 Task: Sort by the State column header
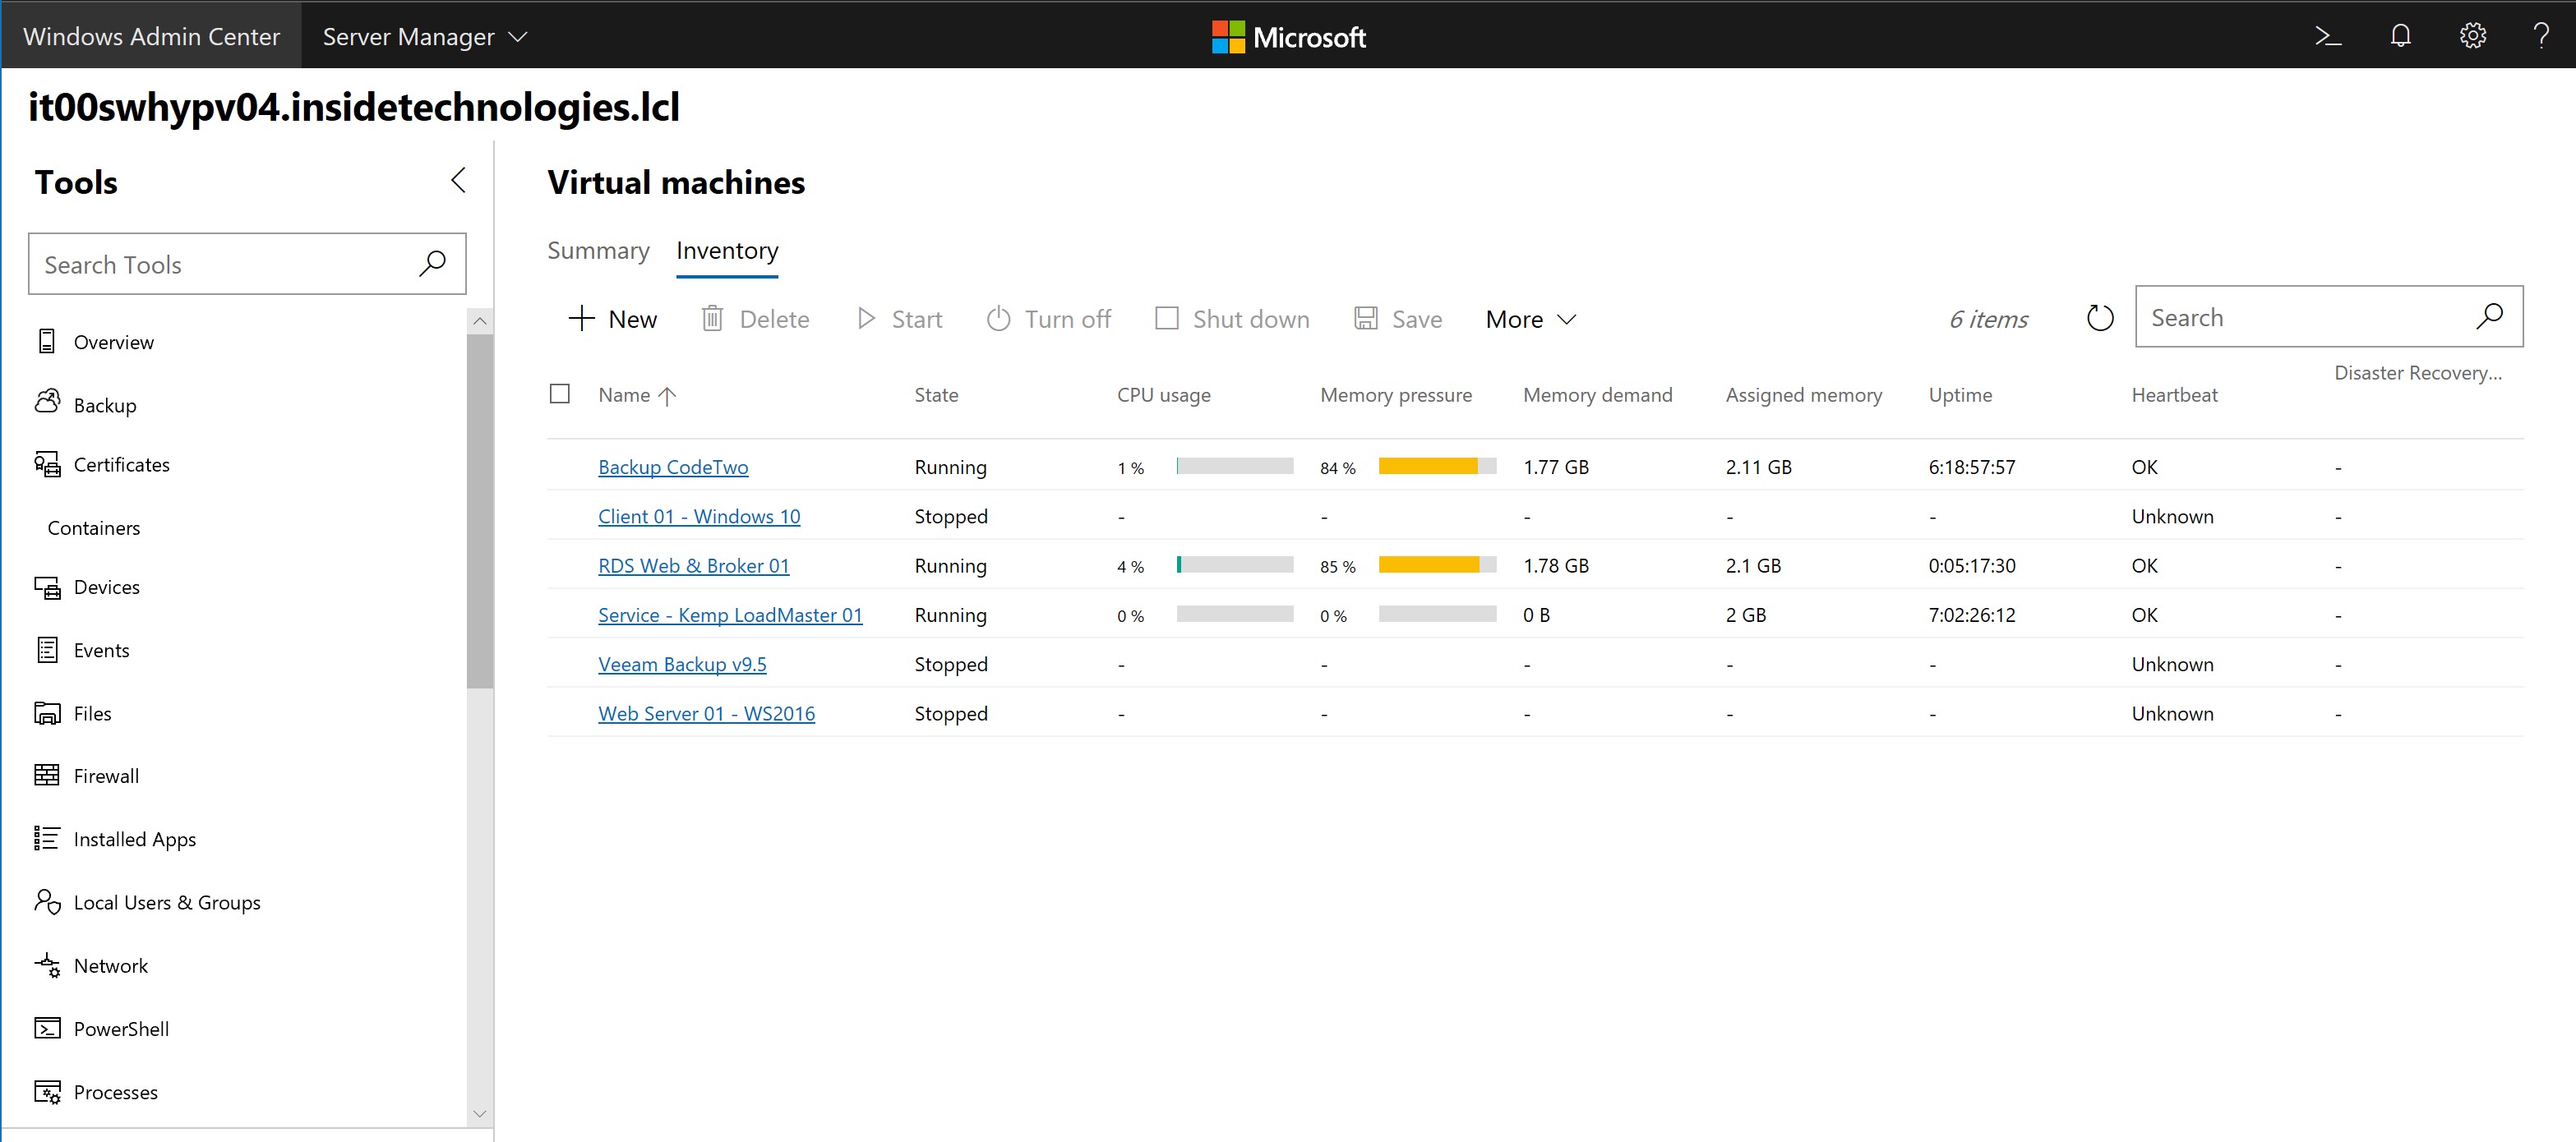(936, 394)
